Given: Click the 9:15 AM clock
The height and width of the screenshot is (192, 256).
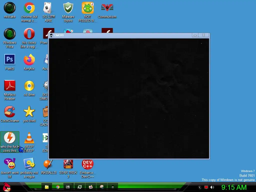Looking at the screenshot, I should [234, 187].
